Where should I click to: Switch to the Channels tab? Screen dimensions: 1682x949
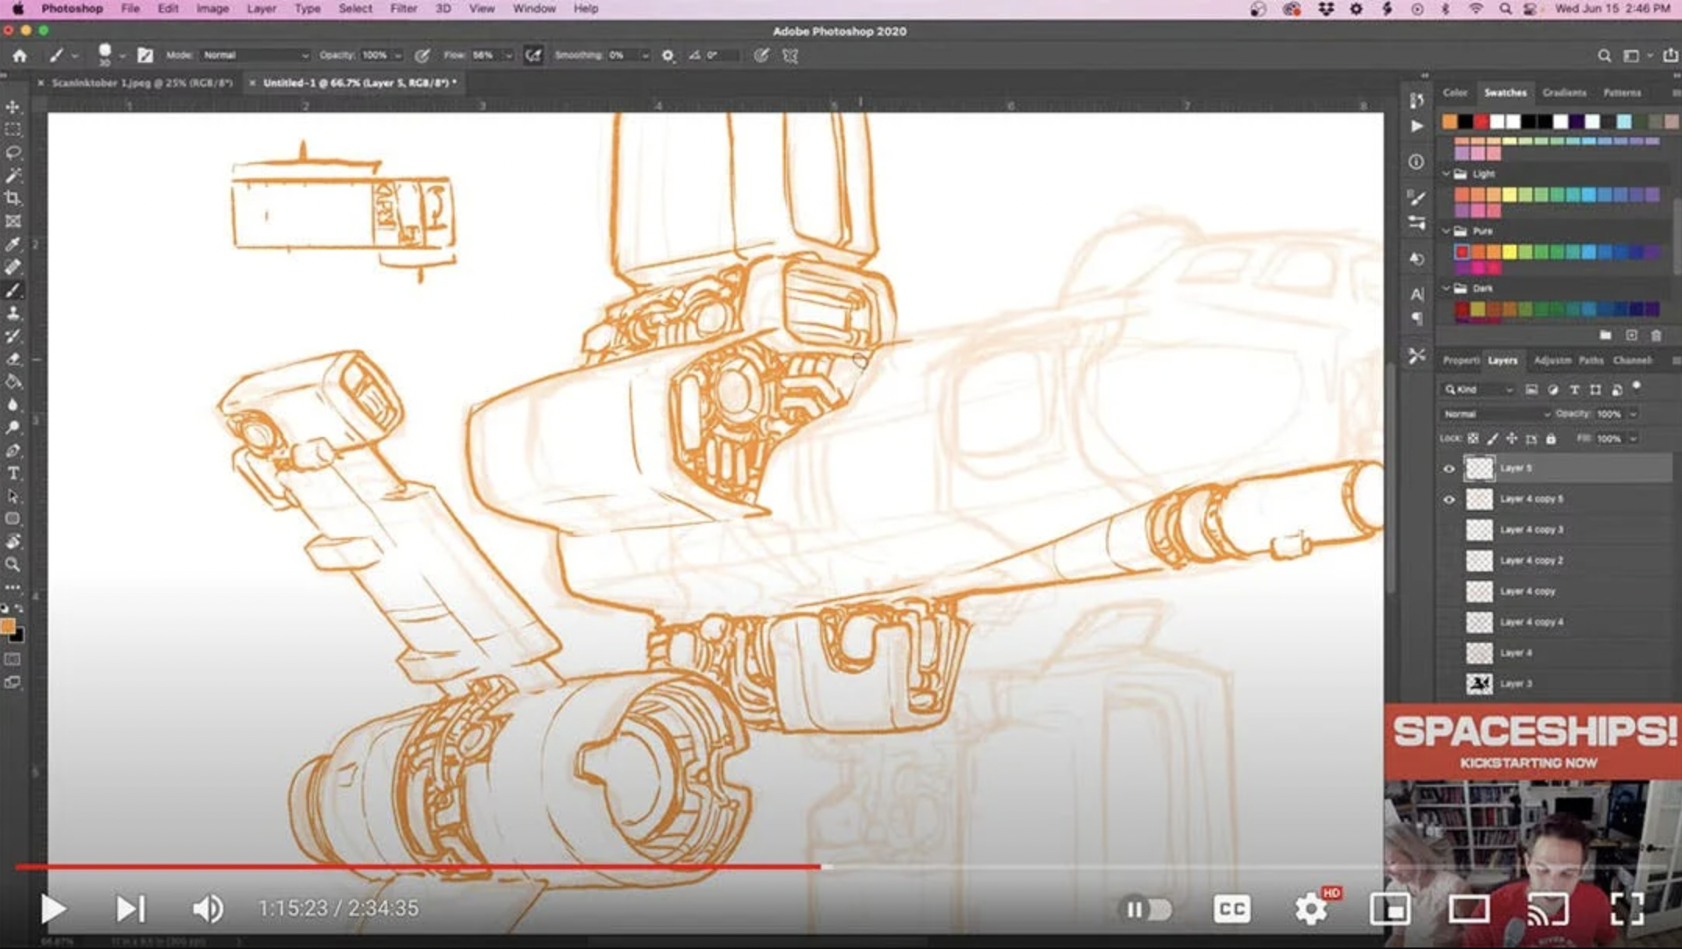1632,361
